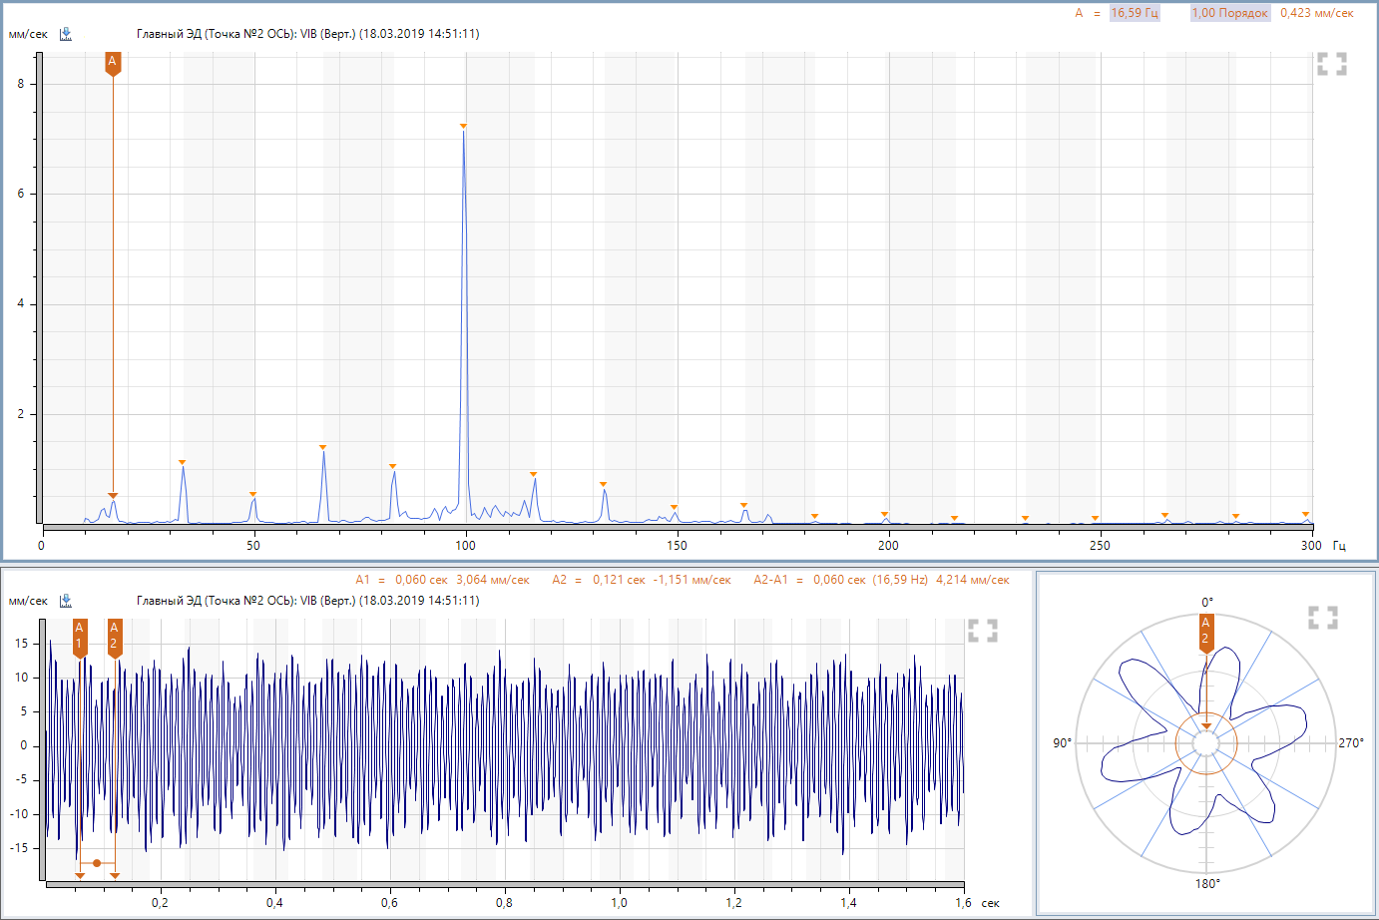Maximize the spectrum chart with the fullscreen icon

coord(1331,64)
